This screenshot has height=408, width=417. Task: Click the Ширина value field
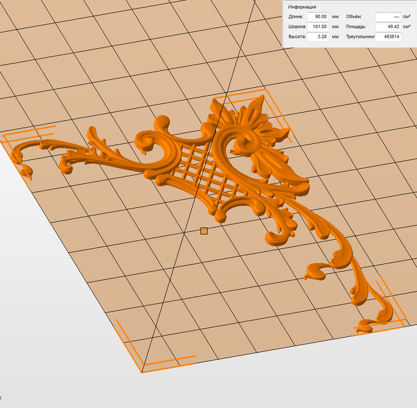[x=318, y=27]
